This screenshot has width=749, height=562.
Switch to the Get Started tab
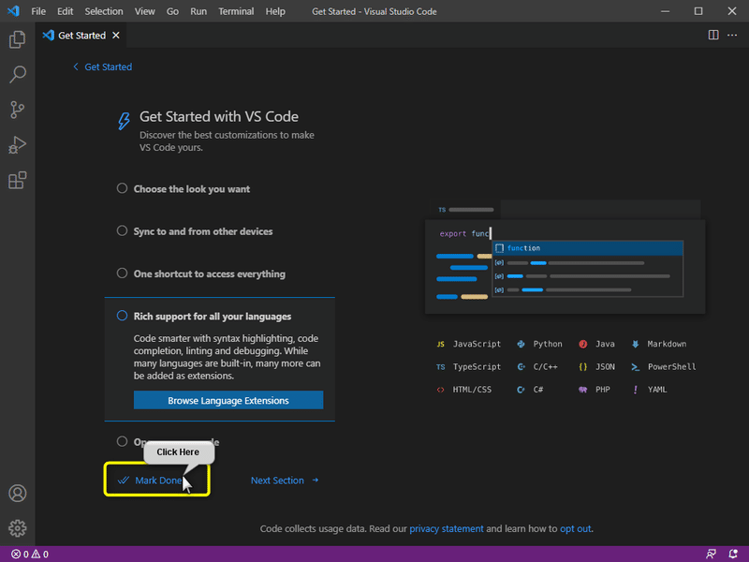coord(81,35)
